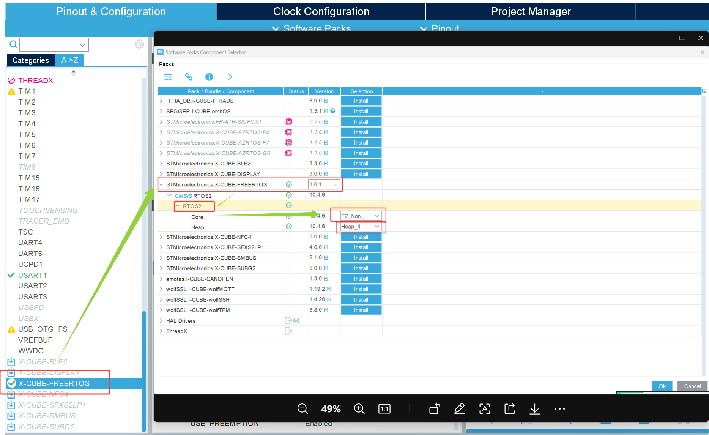Click refresh icon beside SEGGER version 1.3.1
The height and width of the screenshot is (435, 709).
[x=333, y=111]
